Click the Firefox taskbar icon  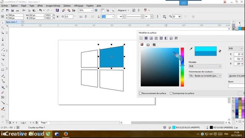pos(65,134)
